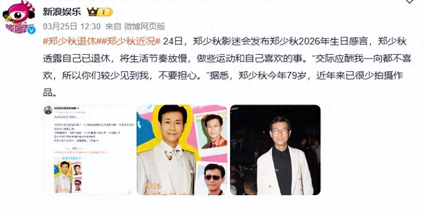Open the 新浪娱乐 profile avatar
This screenshot has width=423, height=209.
pyautogui.click(x=19, y=17)
